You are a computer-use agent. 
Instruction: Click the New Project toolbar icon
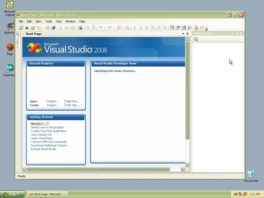[21, 28]
